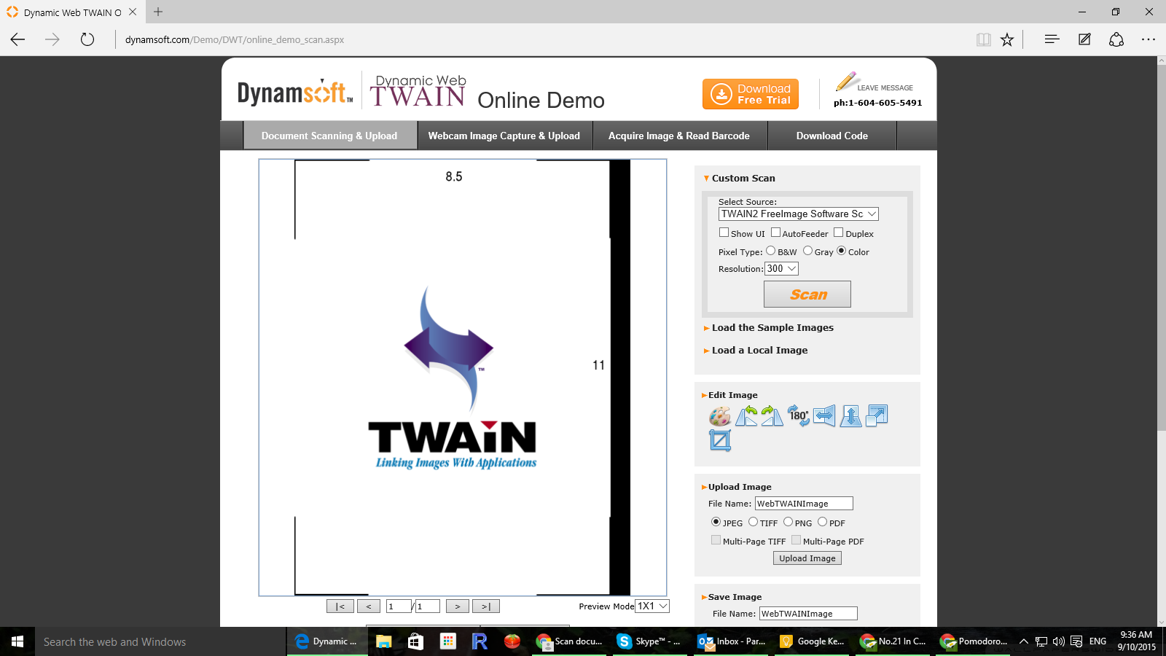Viewport: 1166px width, 656px height.
Task: Rotate the image right
Action: [772, 416]
